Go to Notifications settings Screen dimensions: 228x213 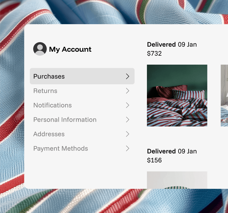(x=53, y=105)
